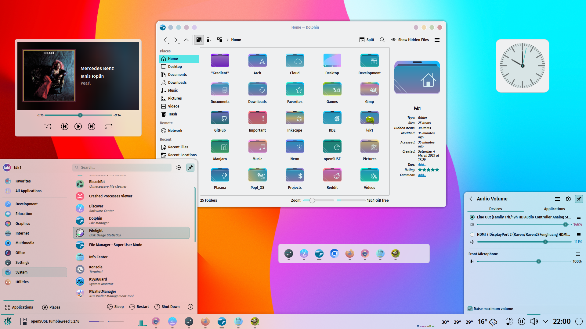Open Recent Files in the sidebar
This screenshot has width=586, height=329.
(x=179, y=147)
